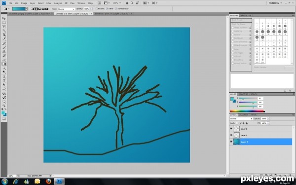The width and height of the screenshot is (296, 185).
Task: Hide Layer 4 using its eye icon
Action: click(231, 142)
